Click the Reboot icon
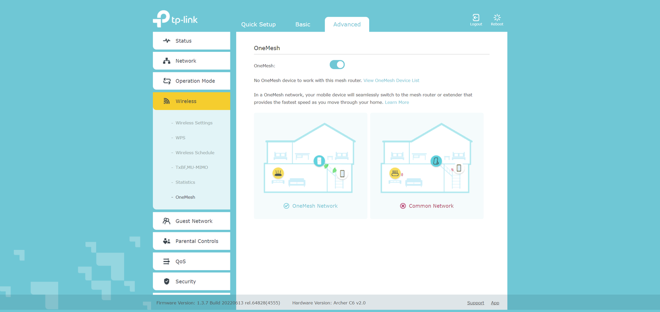Screen dimensions: 660x312 pyautogui.click(x=497, y=18)
